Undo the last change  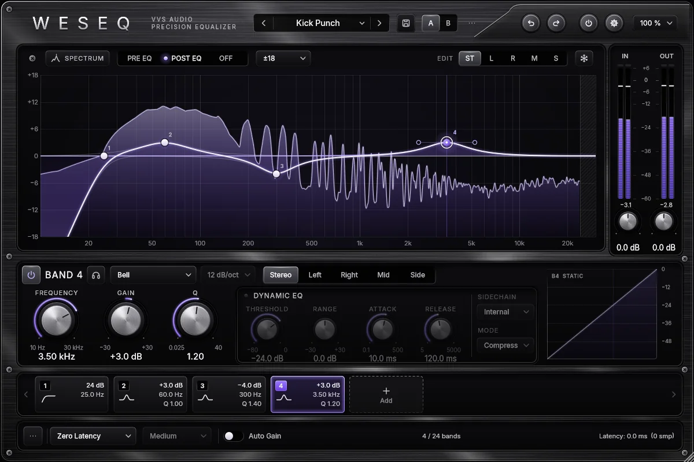(531, 23)
